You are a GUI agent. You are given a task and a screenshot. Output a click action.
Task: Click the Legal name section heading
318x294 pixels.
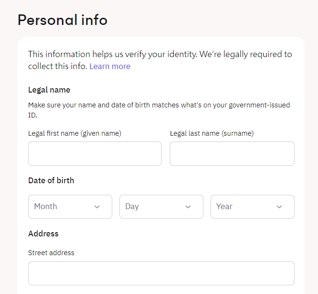point(49,90)
